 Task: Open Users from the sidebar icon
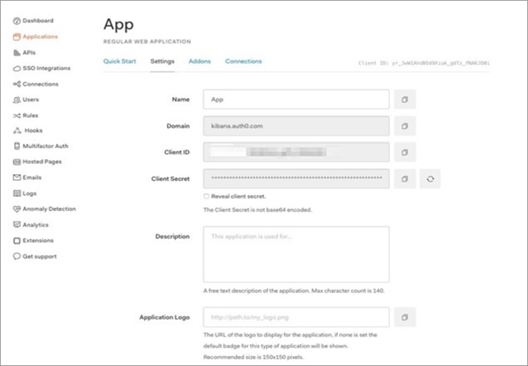click(x=17, y=99)
